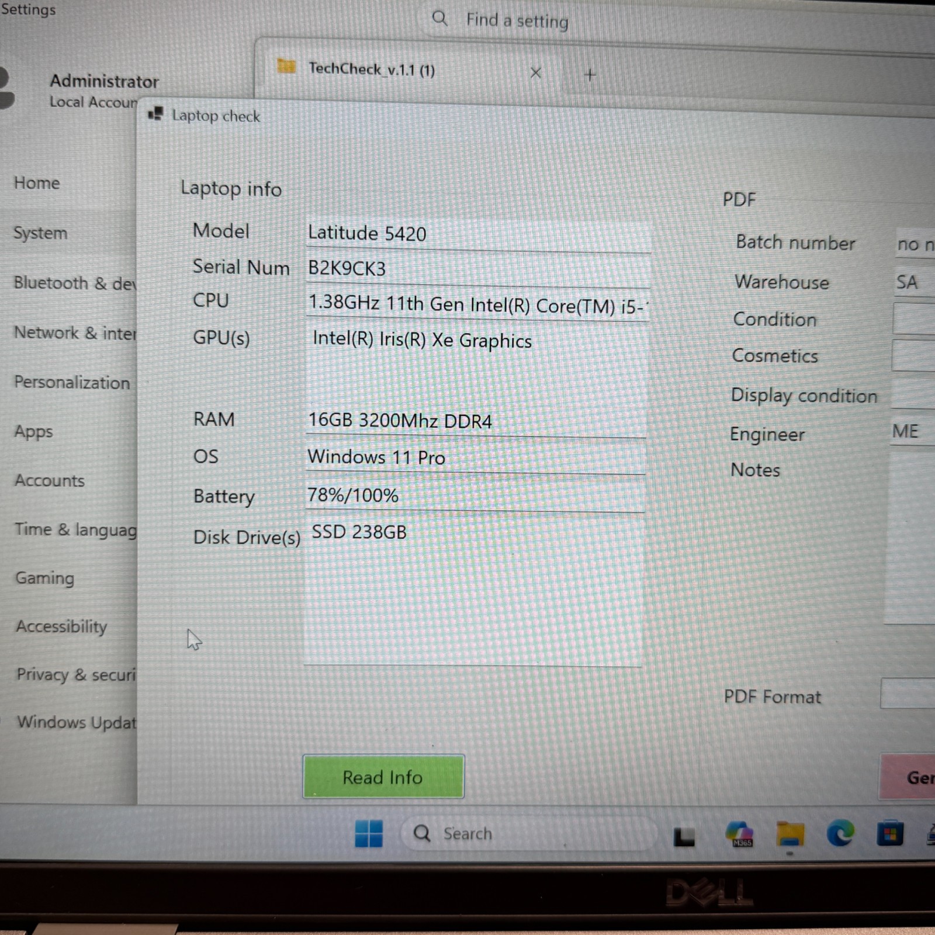935x935 pixels.
Task: Click the Laptop check window title
Action: point(216,116)
